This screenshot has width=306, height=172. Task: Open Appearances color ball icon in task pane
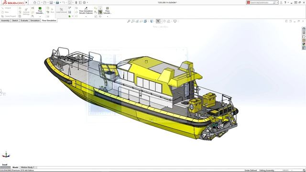pyautogui.click(x=304, y=44)
